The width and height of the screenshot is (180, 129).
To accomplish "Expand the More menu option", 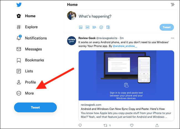I will coord(25,93).
